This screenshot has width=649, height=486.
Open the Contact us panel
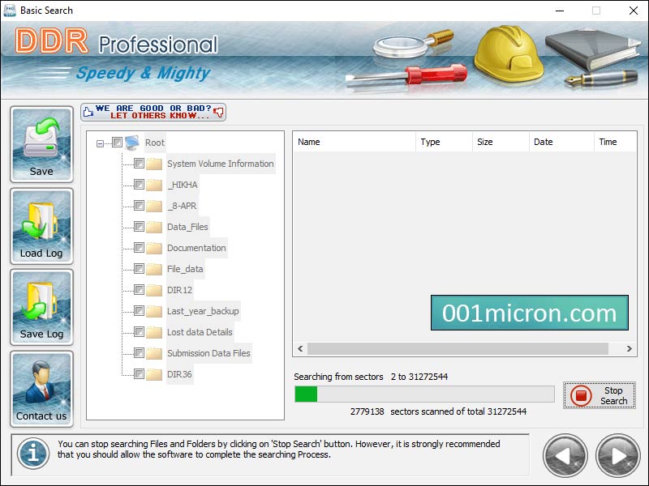[41, 389]
